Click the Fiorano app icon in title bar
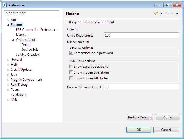Viewport: 184px width, 139px height. point(5,5)
